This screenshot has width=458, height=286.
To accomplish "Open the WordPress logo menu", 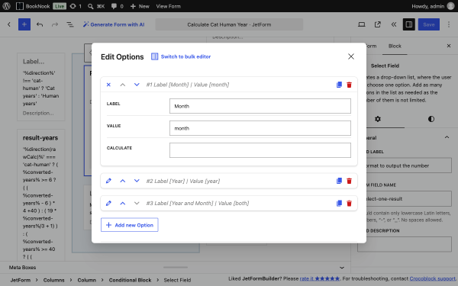I will pyautogui.click(x=6, y=6).
